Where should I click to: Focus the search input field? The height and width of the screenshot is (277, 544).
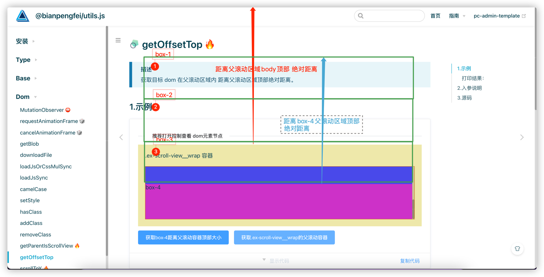[392, 16]
